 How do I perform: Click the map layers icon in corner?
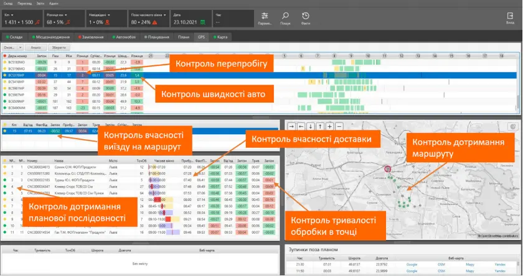click(x=512, y=126)
